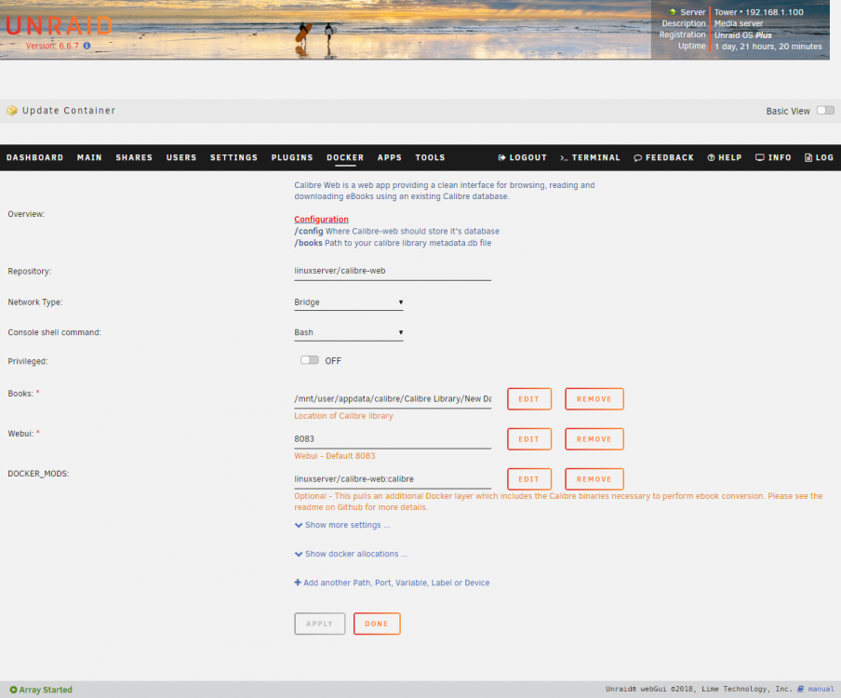Click the Webui - Default 8083 note
This screenshot has width=841, height=698.
point(335,456)
